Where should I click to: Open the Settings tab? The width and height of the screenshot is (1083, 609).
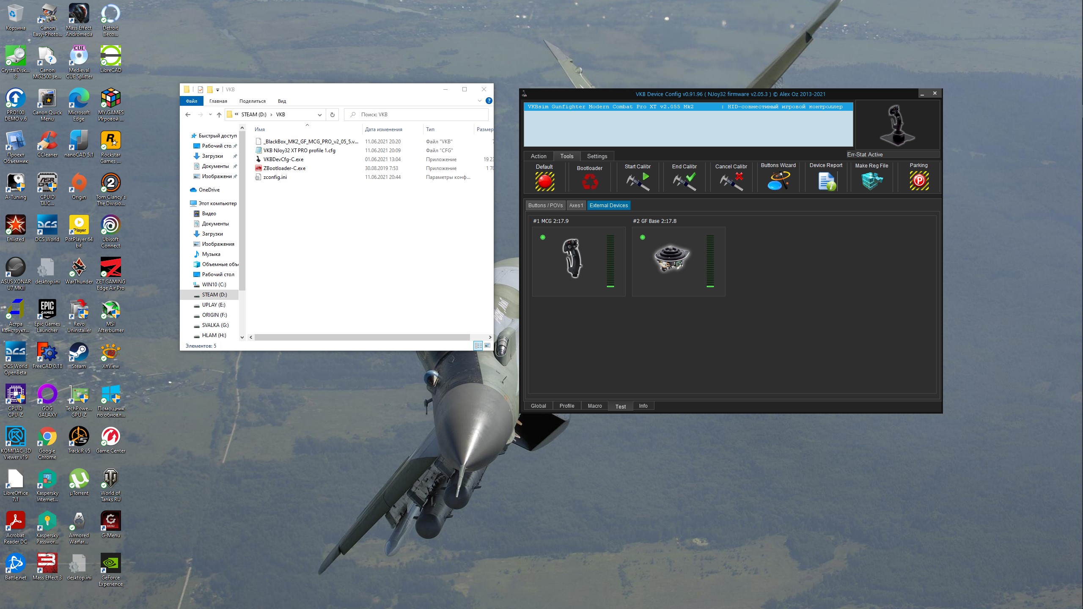pos(597,156)
